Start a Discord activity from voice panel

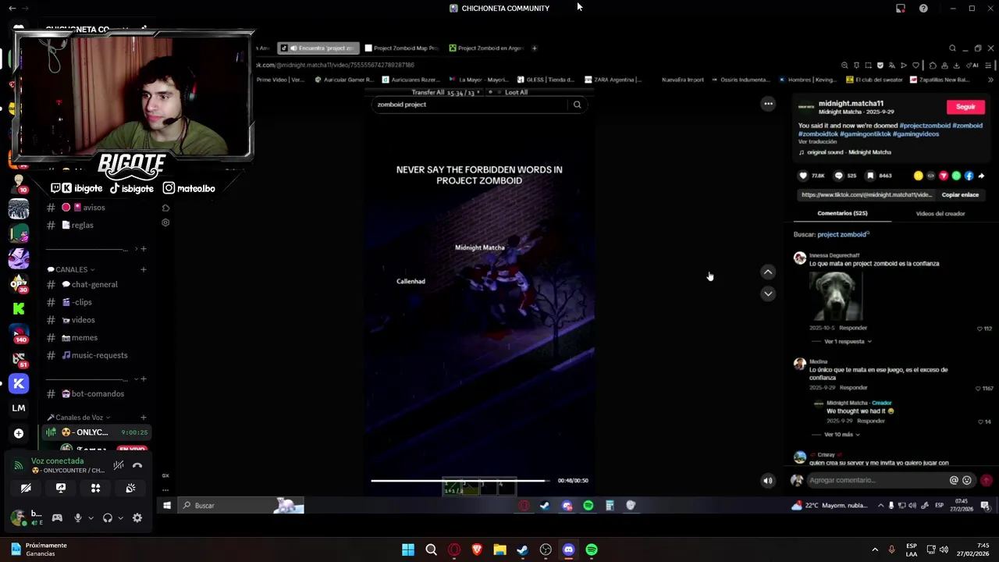click(95, 488)
